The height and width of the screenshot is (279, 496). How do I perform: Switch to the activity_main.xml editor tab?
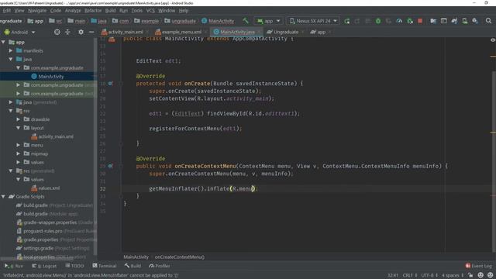[x=125, y=32]
